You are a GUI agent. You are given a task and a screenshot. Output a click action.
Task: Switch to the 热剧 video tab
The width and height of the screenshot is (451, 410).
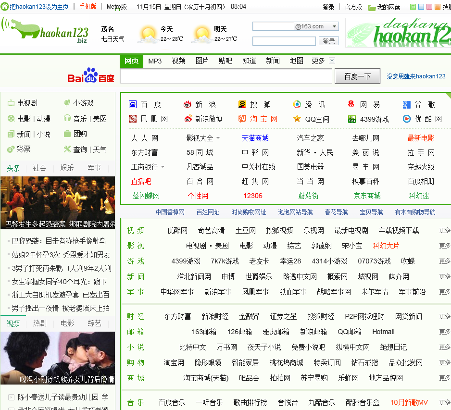coord(40,323)
